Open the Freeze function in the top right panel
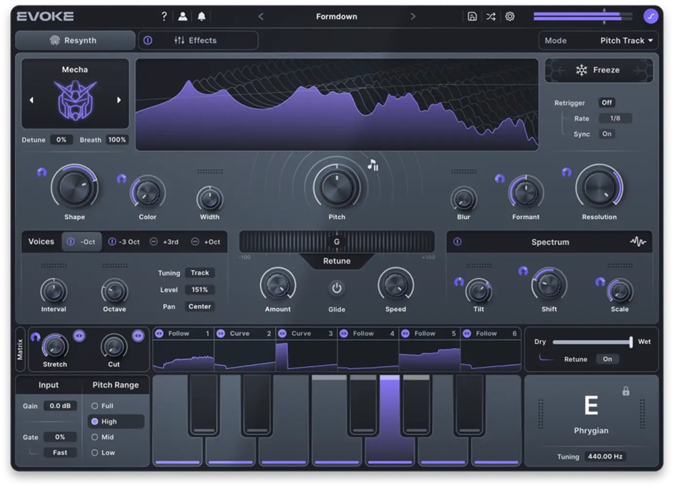The height and width of the screenshot is (487, 674). pos(599,70)
